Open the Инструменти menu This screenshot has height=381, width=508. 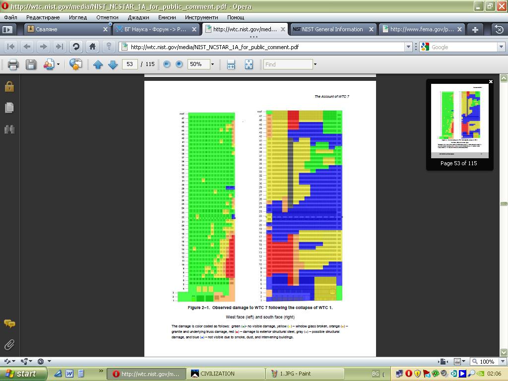(201, 17)
